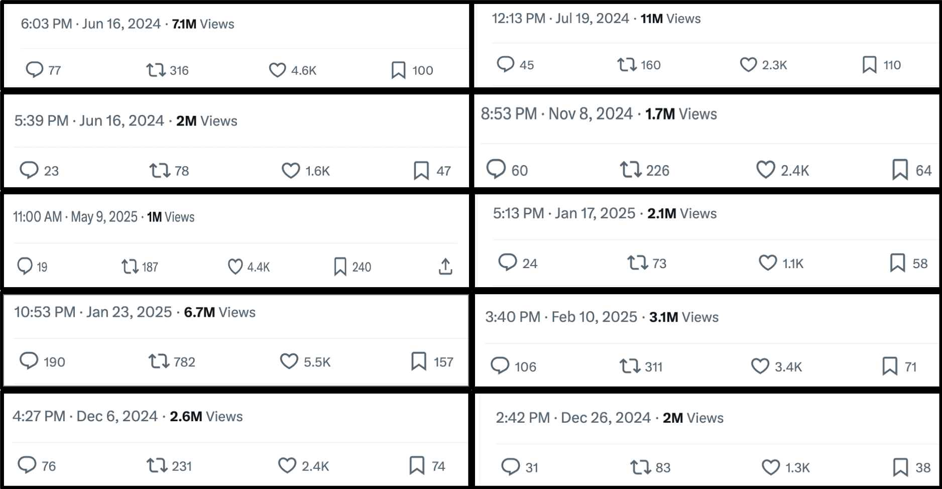The height and width of the screenshot is (489, 942).
Task: Click reply icon showing 31 replies
Action: (510, 467)
